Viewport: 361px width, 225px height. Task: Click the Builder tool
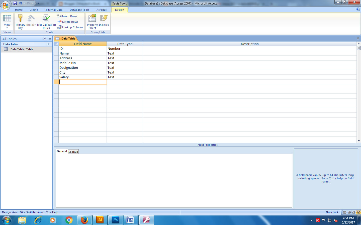coord(31,20)
